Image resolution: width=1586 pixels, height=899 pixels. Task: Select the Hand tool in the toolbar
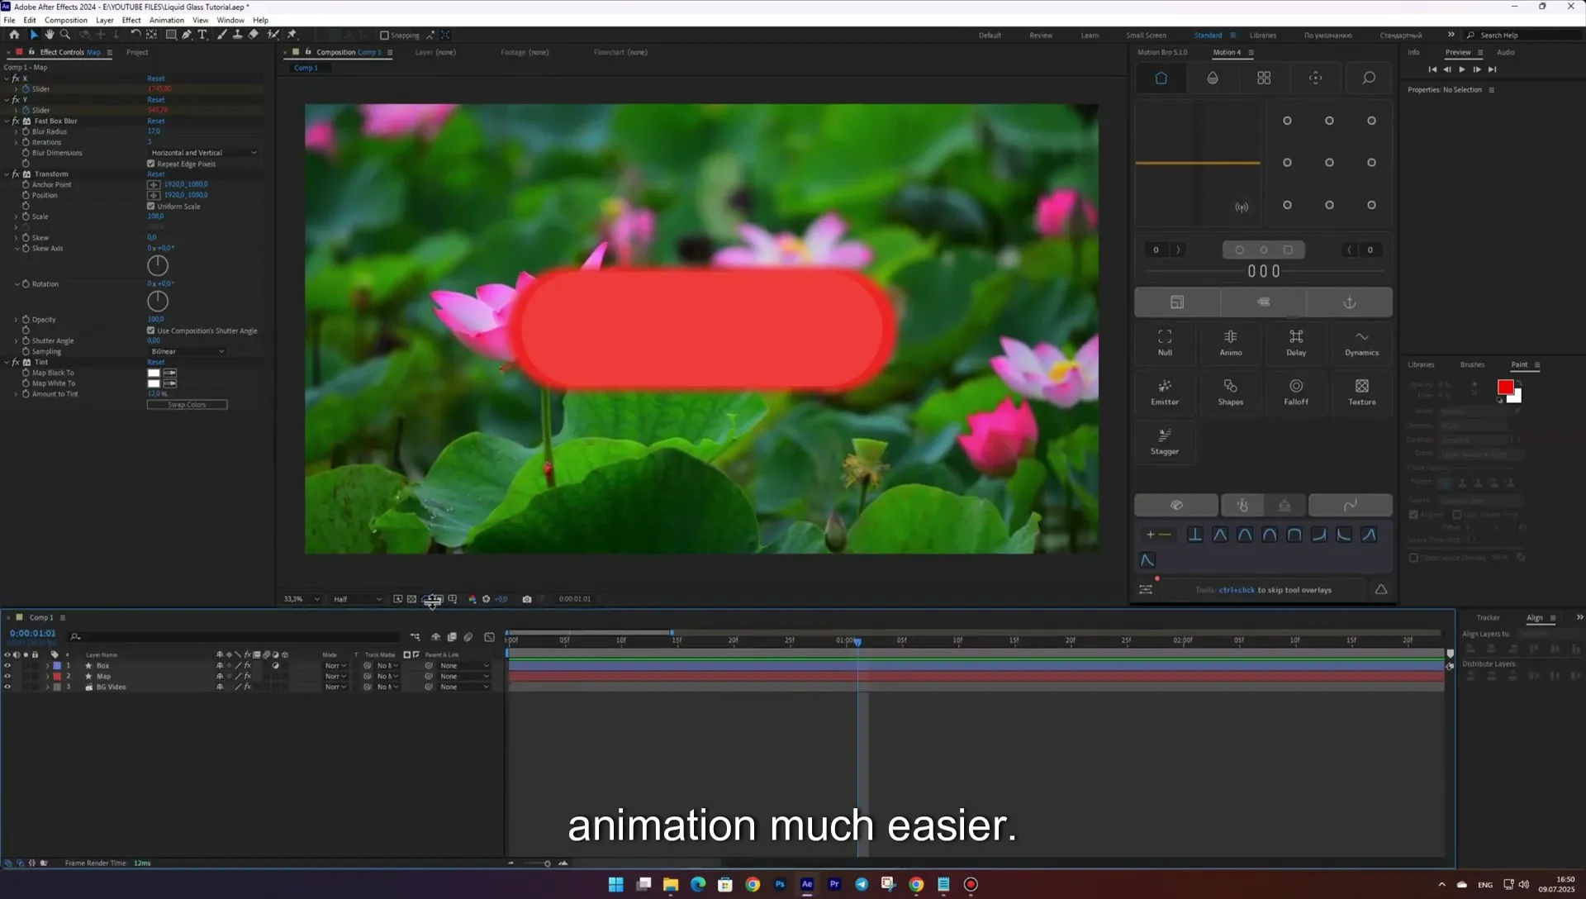50,35
